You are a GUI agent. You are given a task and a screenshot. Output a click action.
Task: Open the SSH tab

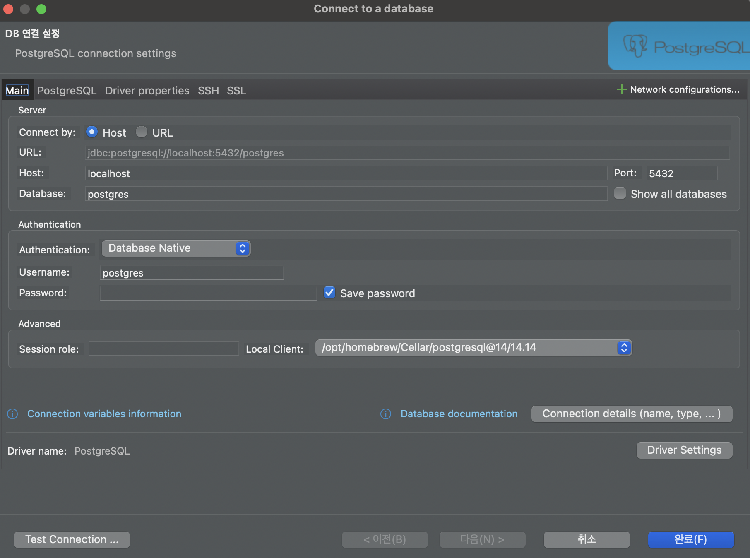[208, 90]
